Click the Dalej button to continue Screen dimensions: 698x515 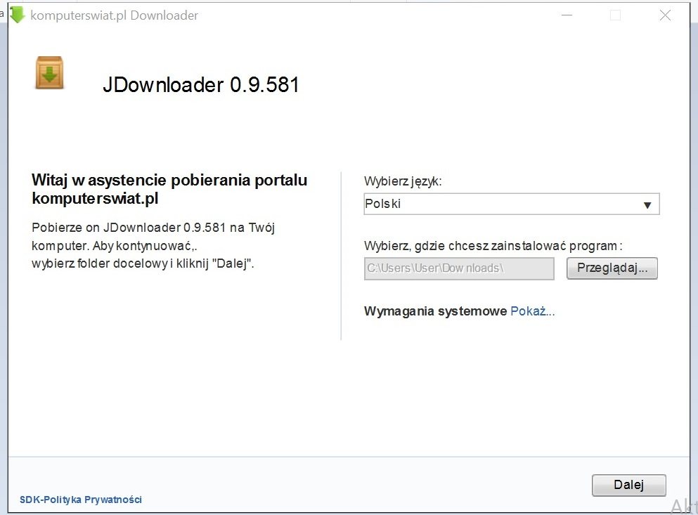click(x=628, y=485)
